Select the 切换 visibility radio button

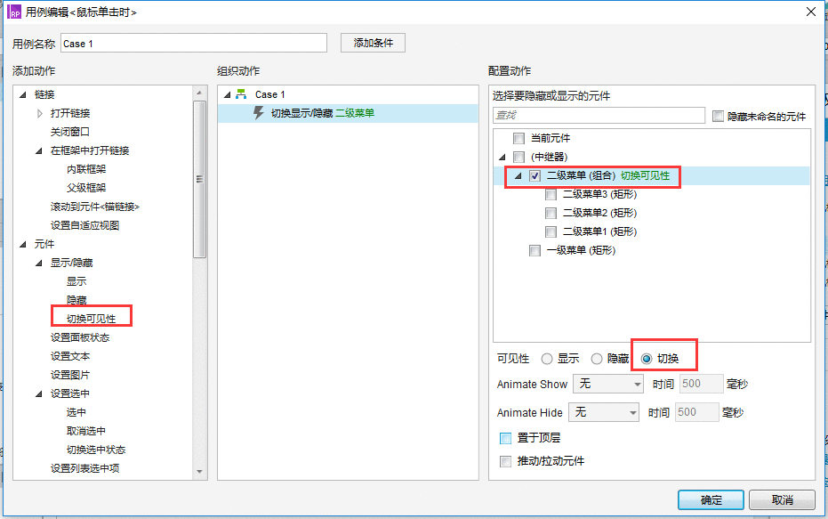click(647, 359)
